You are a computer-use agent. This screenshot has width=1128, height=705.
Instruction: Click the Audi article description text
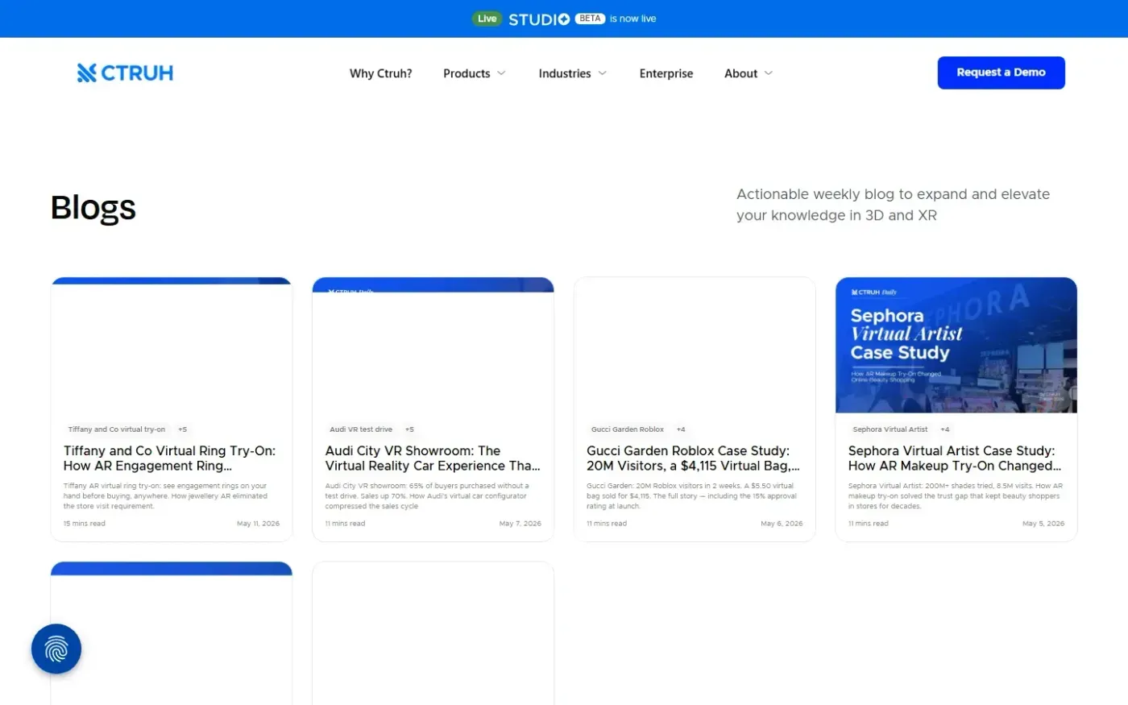pyautogui.click(x=427, y=496)
